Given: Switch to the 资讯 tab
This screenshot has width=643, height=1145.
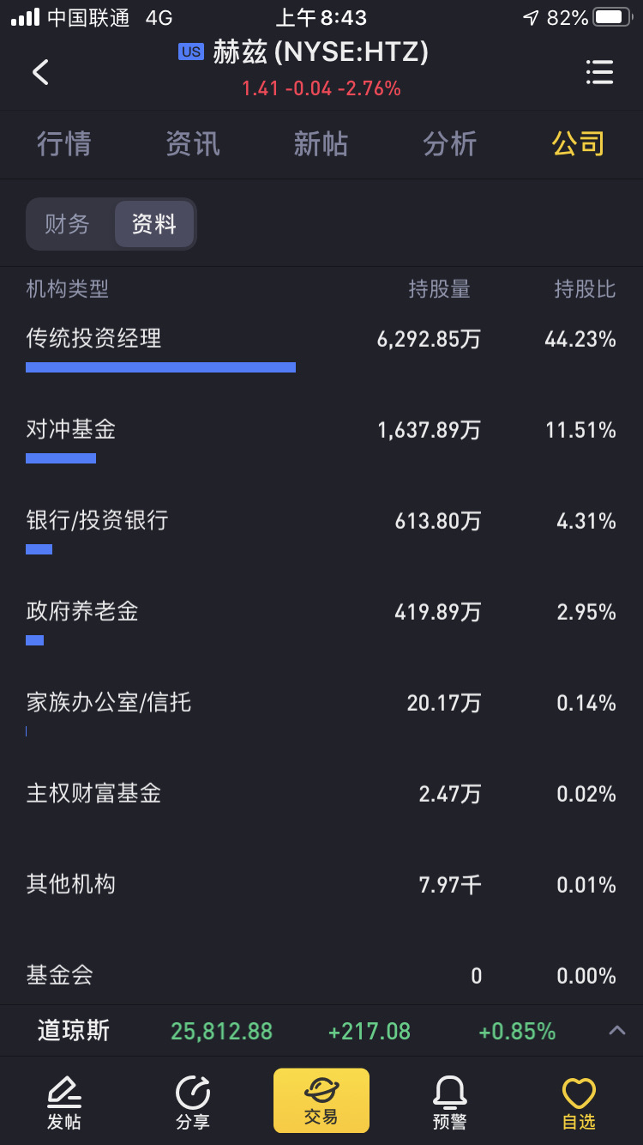Looking at the screenshot, I should point(193,143).
